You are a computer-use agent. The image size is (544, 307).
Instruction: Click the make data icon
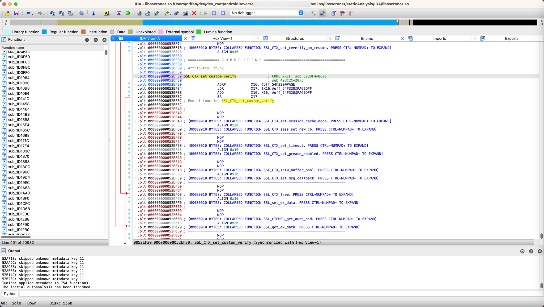[148, 13]
